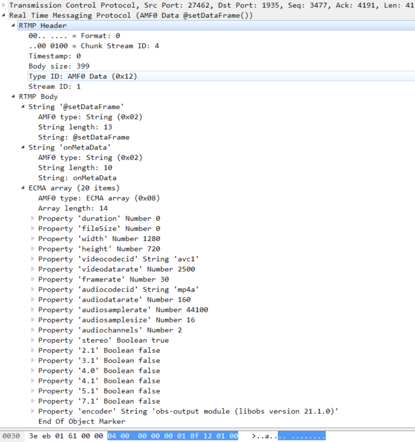Collapse String '@setDataFrame' node
This screenshot has height=442, width=415.
pos(23,107)
